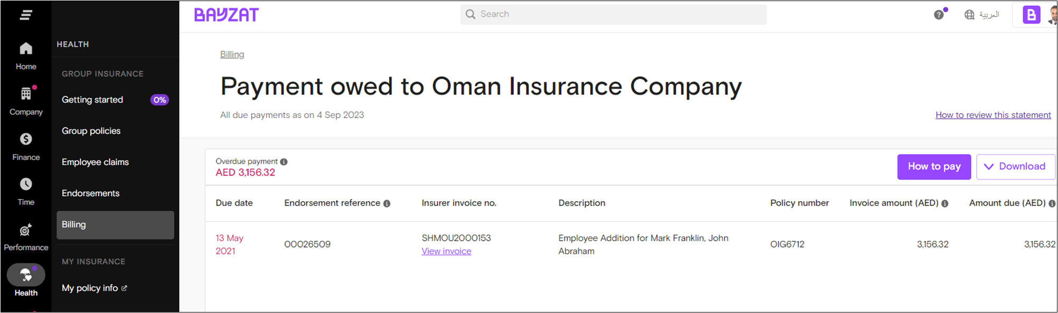Open the Time clock icon

[x=26, y=184]
